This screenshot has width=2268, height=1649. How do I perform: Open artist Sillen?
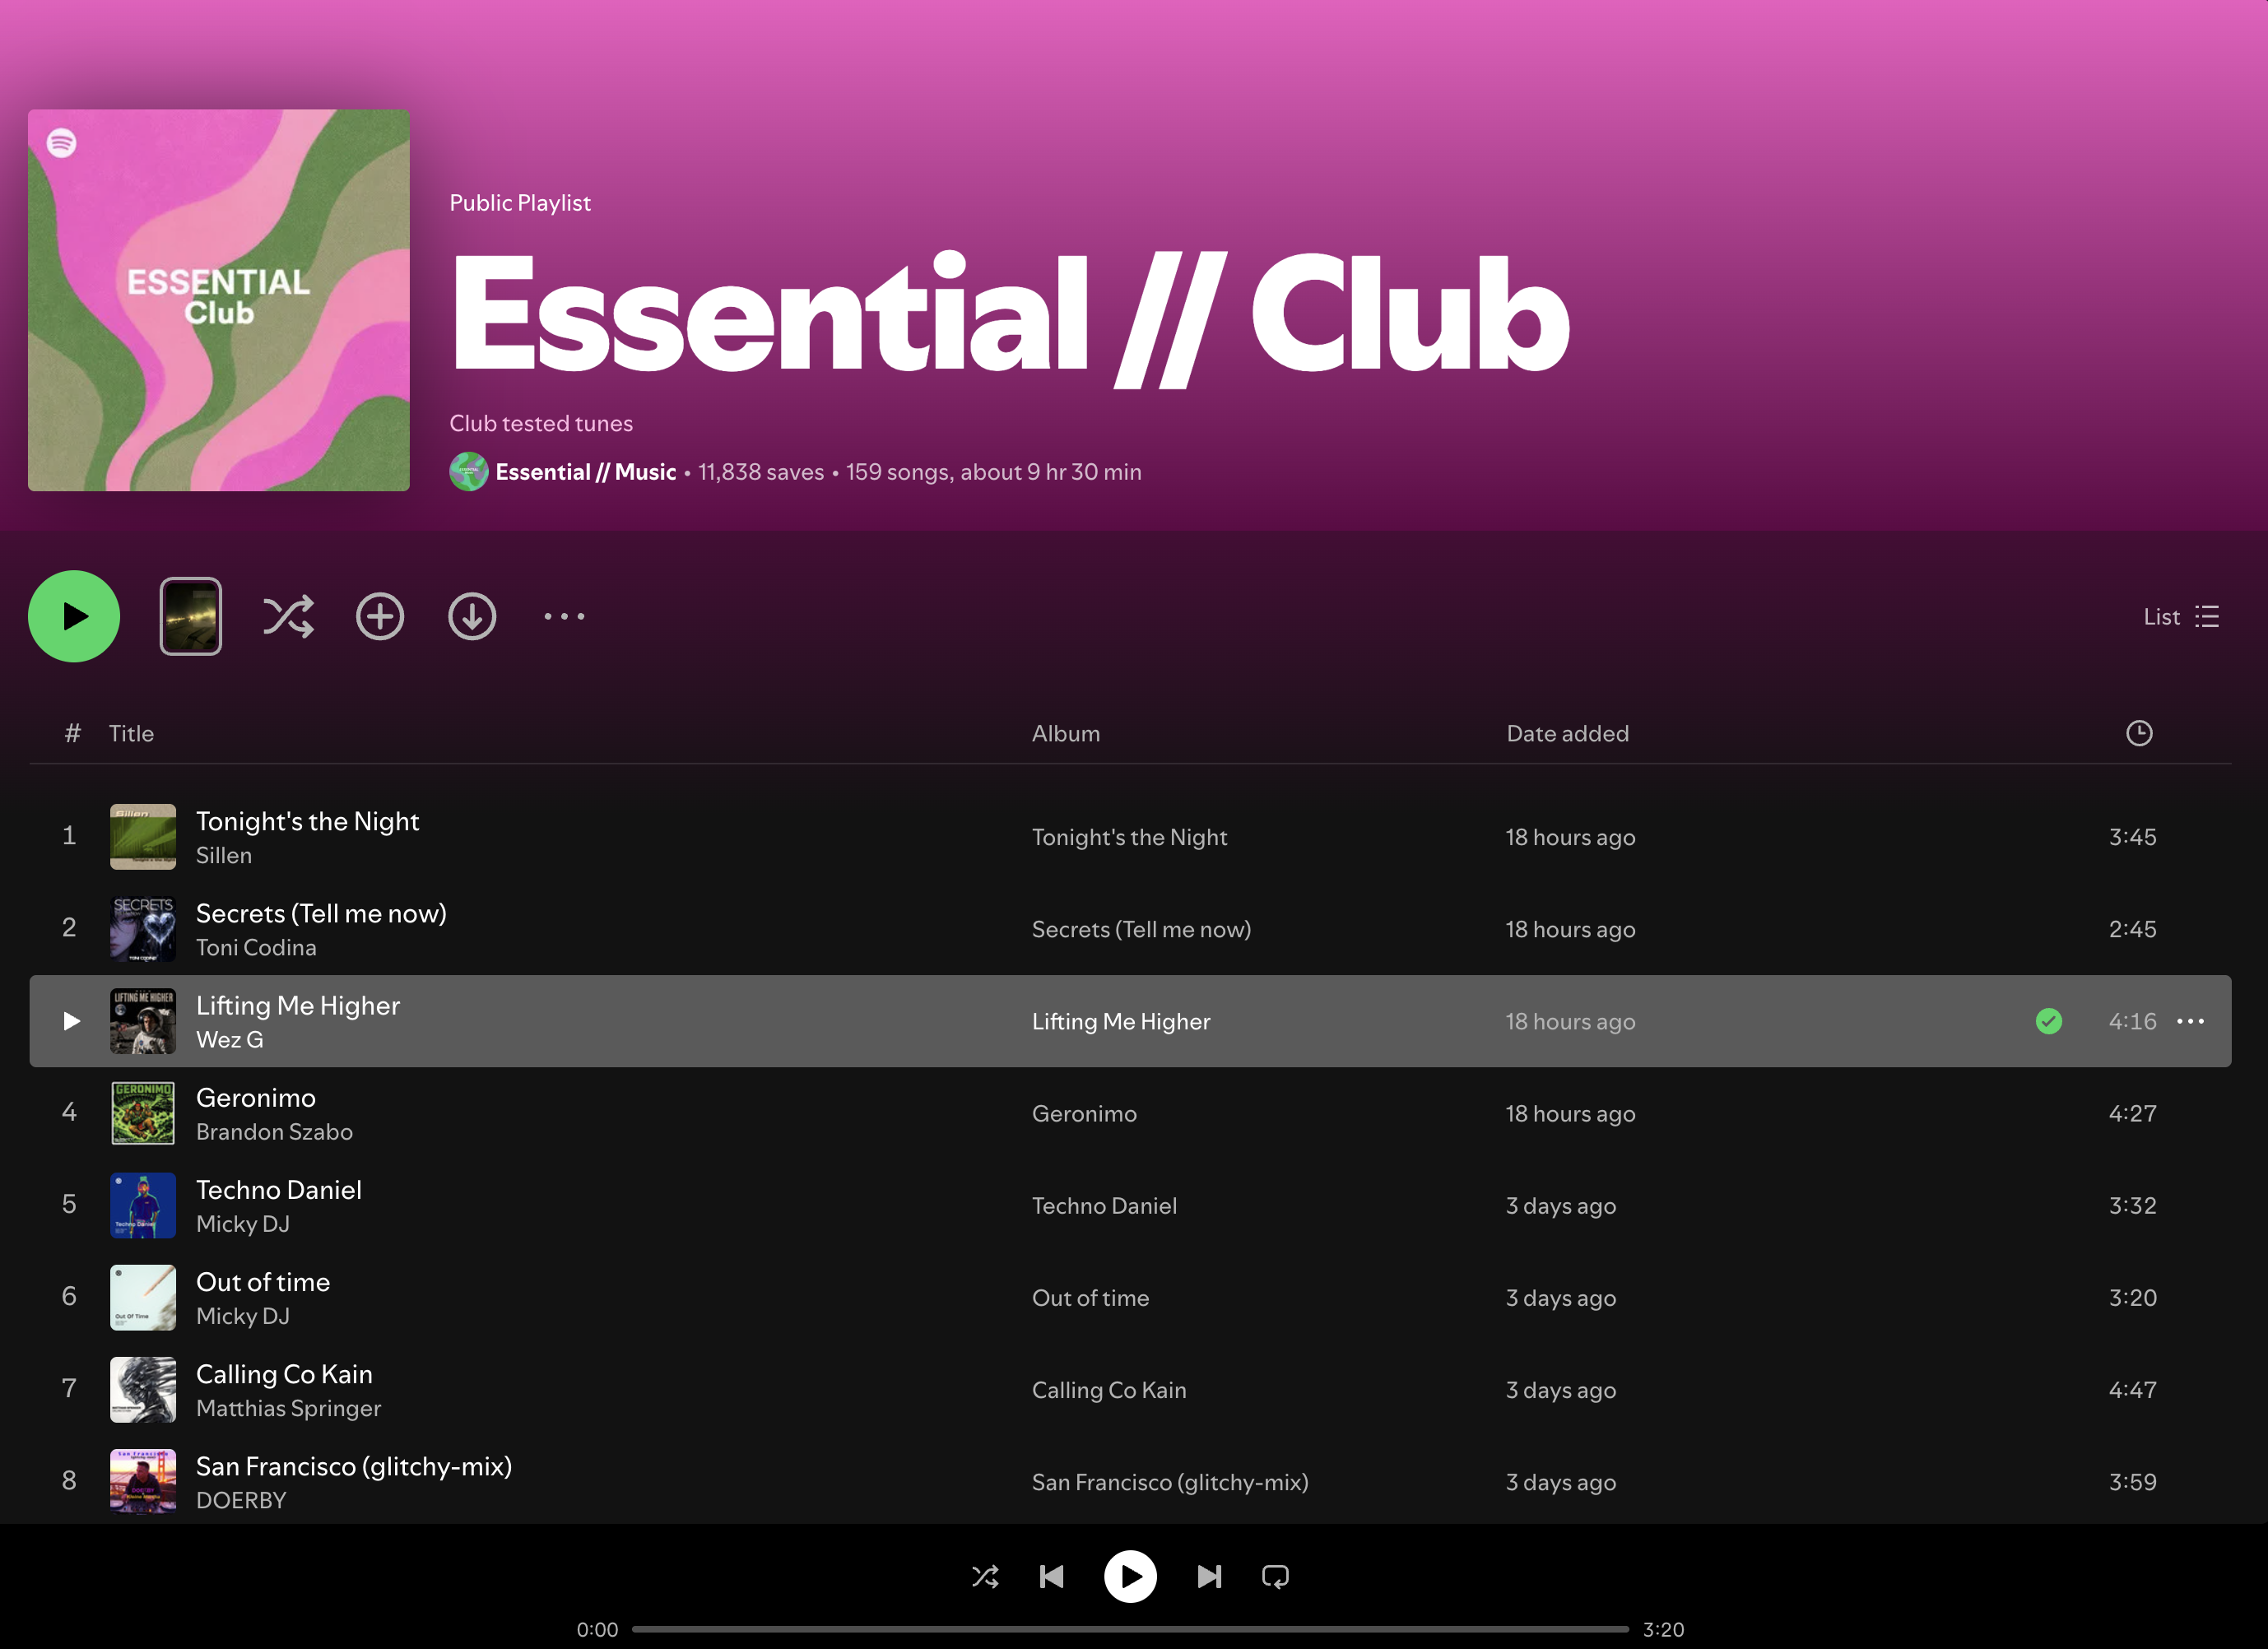(224, 856)
